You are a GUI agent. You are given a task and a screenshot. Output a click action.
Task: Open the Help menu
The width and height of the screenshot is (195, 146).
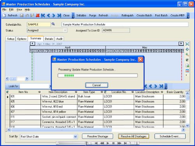[x=27, y=10]
